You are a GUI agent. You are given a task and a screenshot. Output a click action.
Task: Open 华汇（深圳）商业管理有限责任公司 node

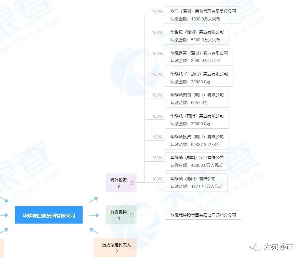coord(202,14)
